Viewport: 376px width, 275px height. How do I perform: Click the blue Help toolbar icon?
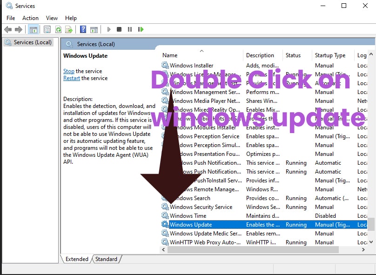(x=83, y=29)
